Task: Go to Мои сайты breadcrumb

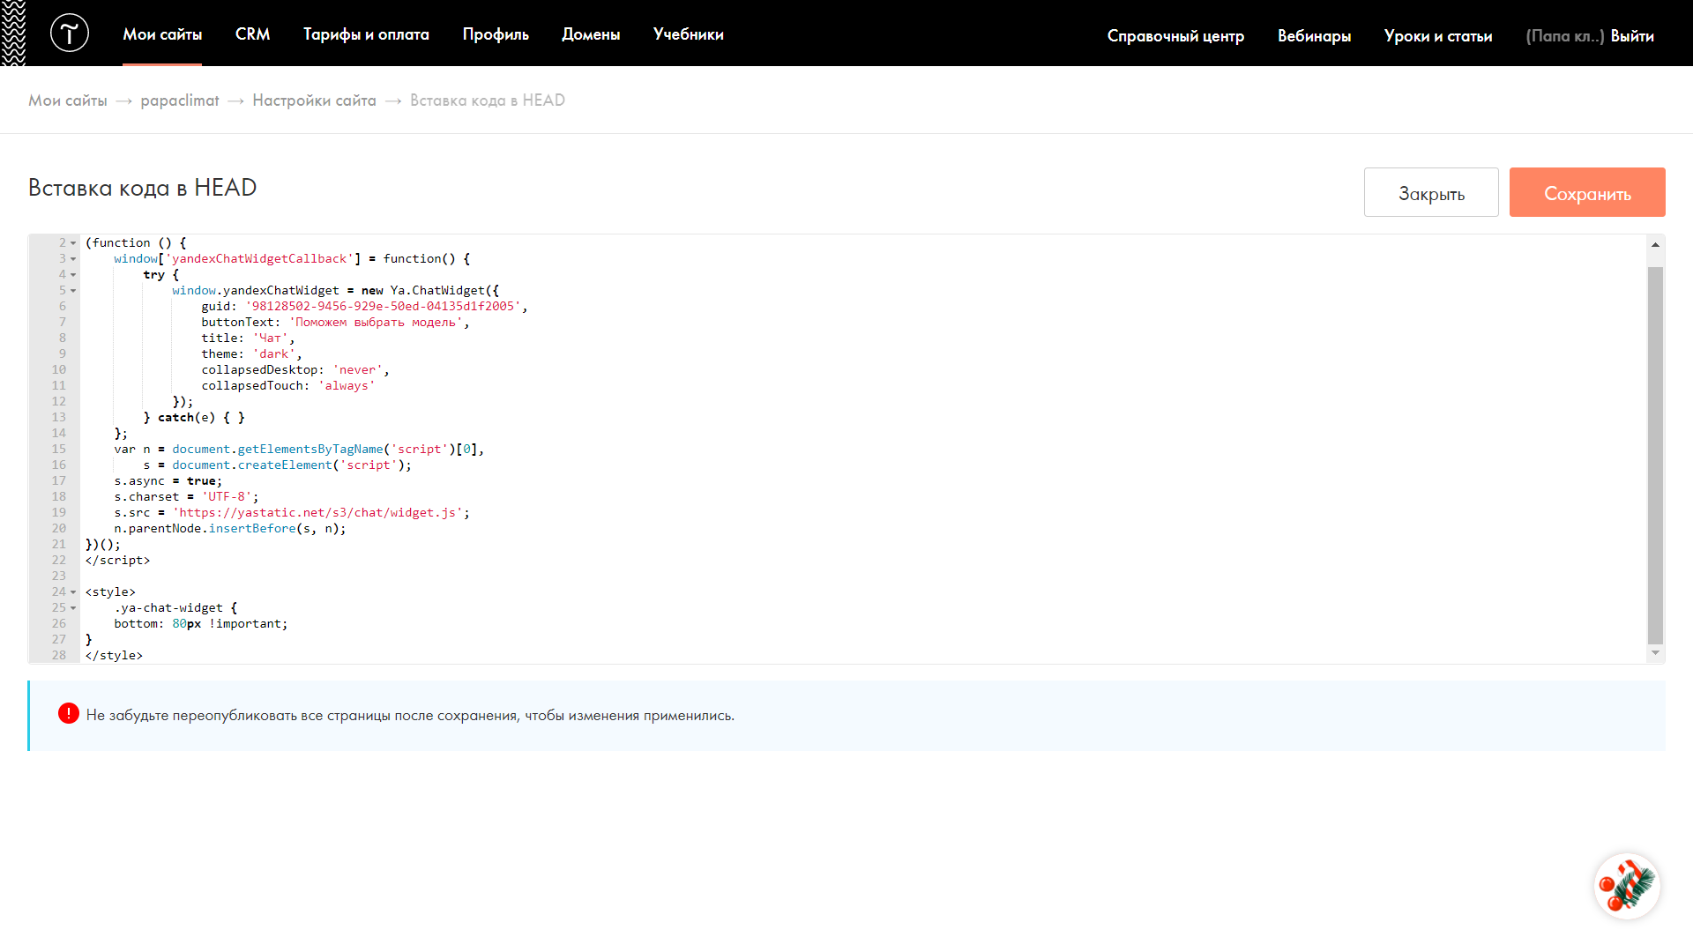Action: (68, 100)
